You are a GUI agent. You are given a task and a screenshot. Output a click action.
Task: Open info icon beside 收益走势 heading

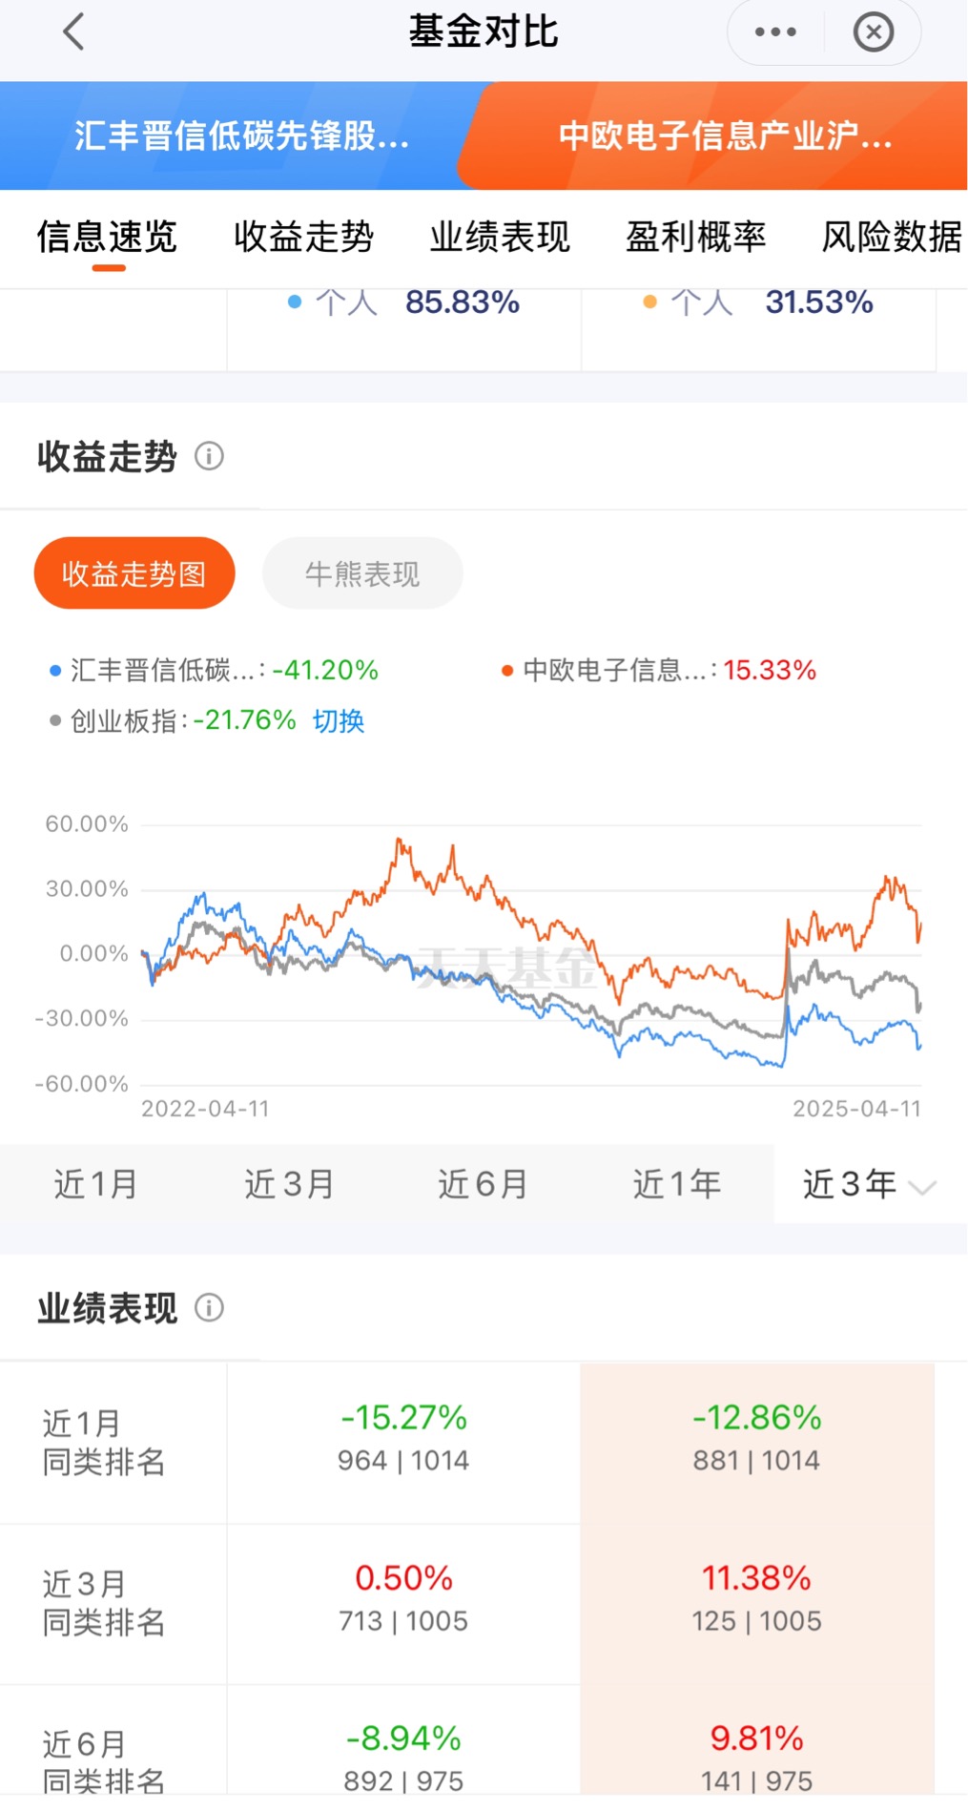click(x=209, y=456)
